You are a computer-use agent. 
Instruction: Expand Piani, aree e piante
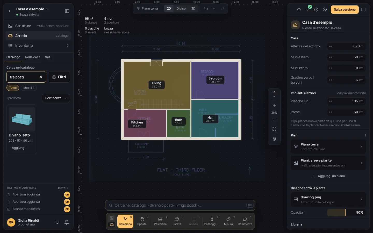[328, 163]
